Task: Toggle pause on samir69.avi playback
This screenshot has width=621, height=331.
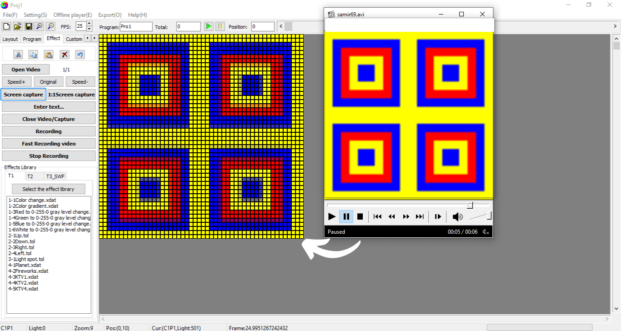Action: coord(346,216)
